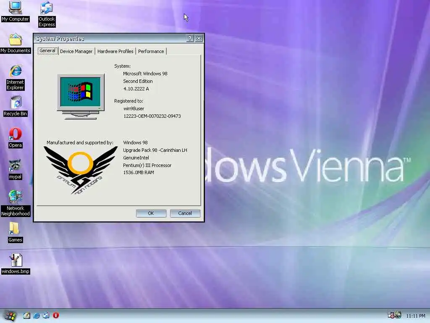Screen dimensions: 430x323
Task: Click the second system tray icon
Action: (x=398, y=315)
